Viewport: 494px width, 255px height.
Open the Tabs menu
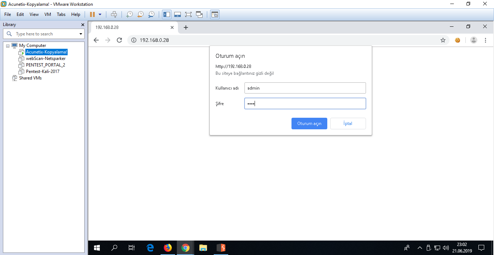61,14
